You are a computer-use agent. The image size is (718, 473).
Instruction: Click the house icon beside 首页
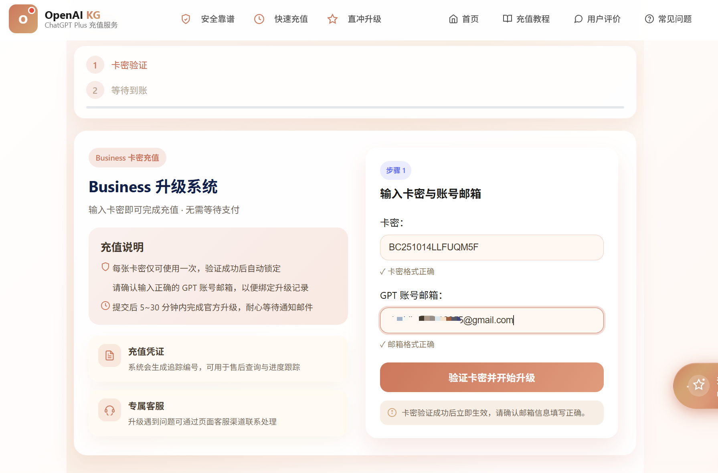pyautogui.click(x=453, y=19)
